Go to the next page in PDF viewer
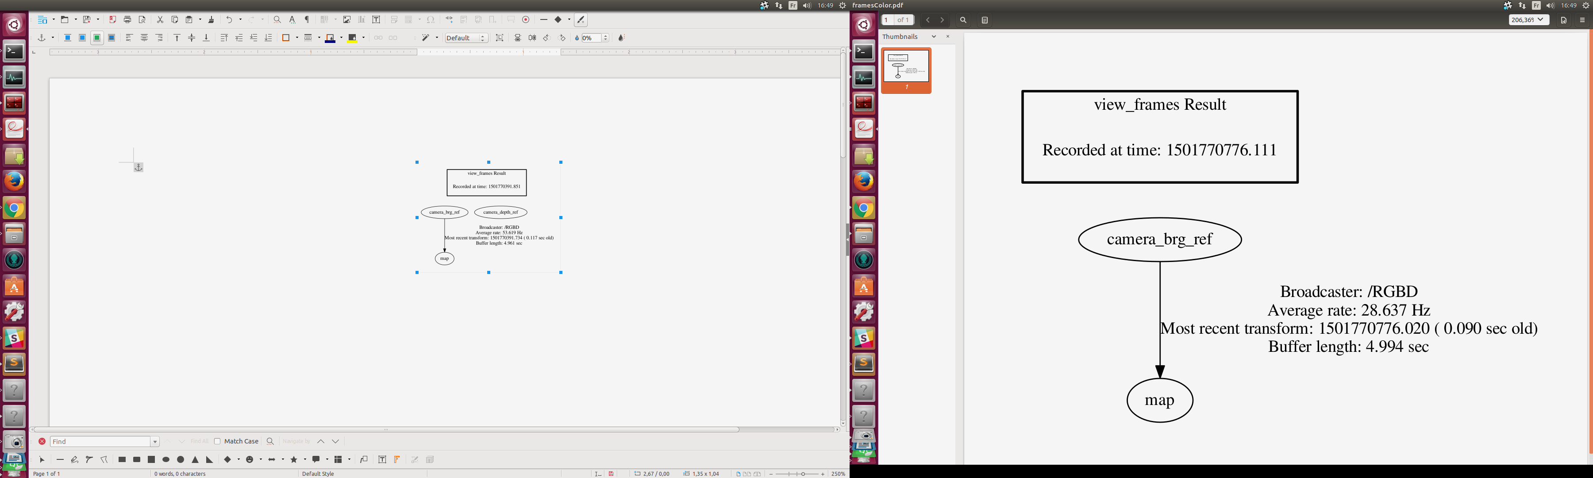The height and width of the screenshot is (478, 1593). [942, 20]
